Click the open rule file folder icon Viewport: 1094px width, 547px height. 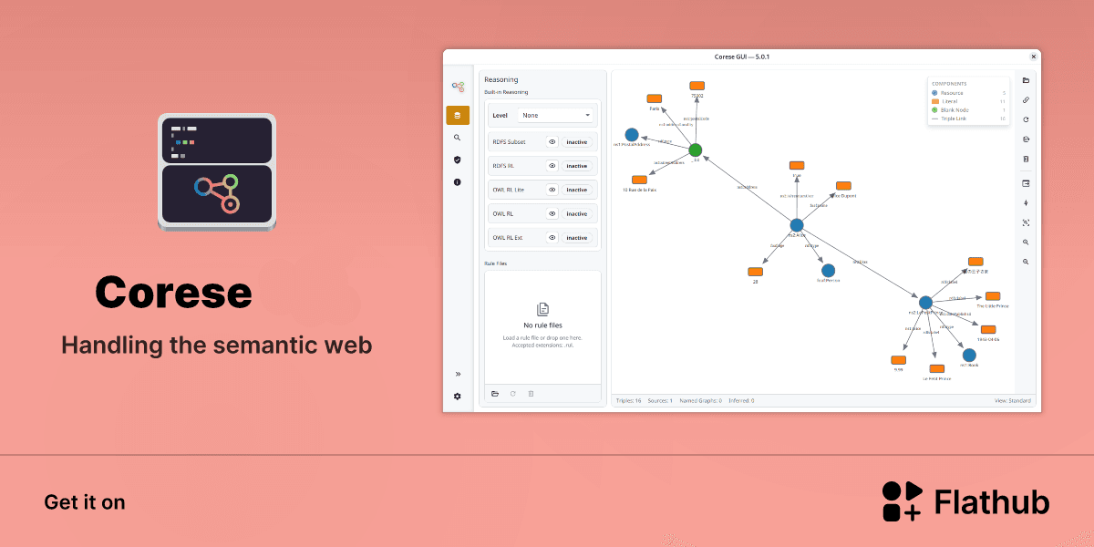pyautogui.click(x=495, y=394)
